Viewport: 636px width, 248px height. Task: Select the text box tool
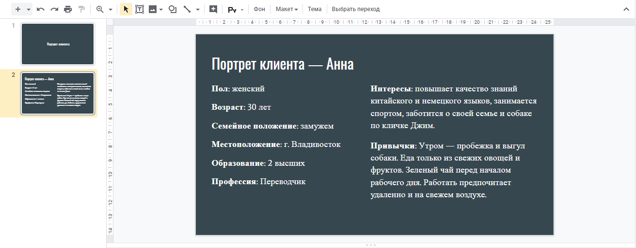(140, 9)
